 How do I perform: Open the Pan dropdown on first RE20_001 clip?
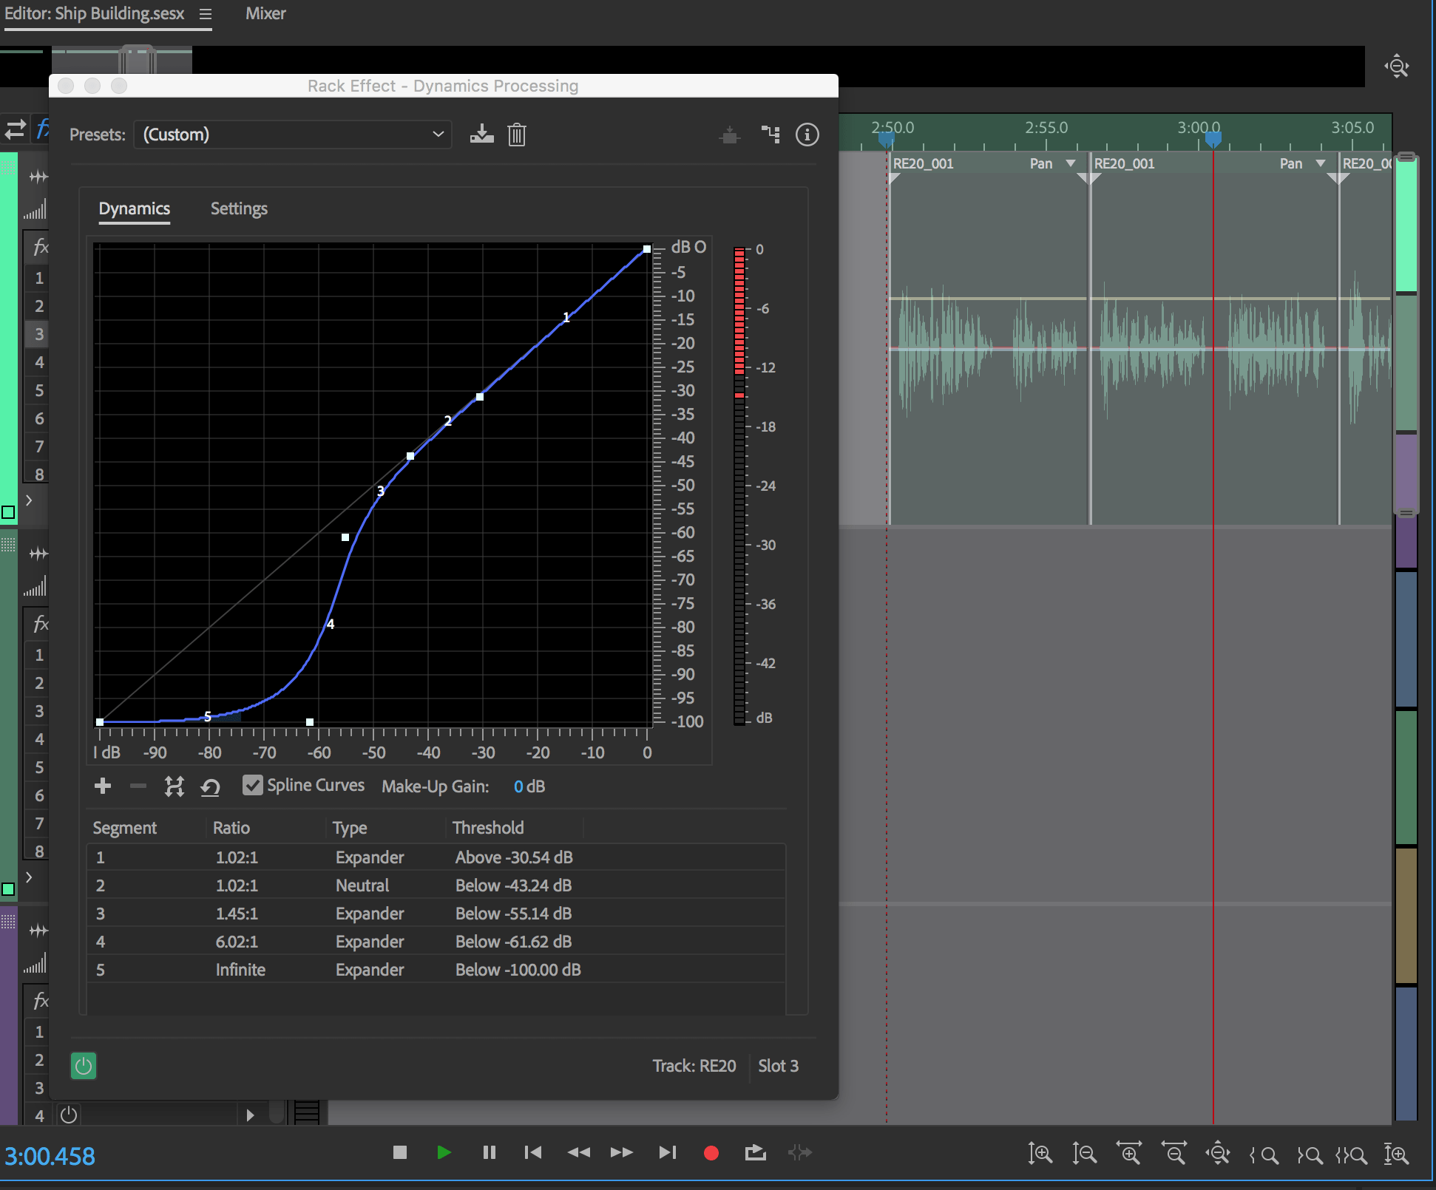pos(1070,163)
